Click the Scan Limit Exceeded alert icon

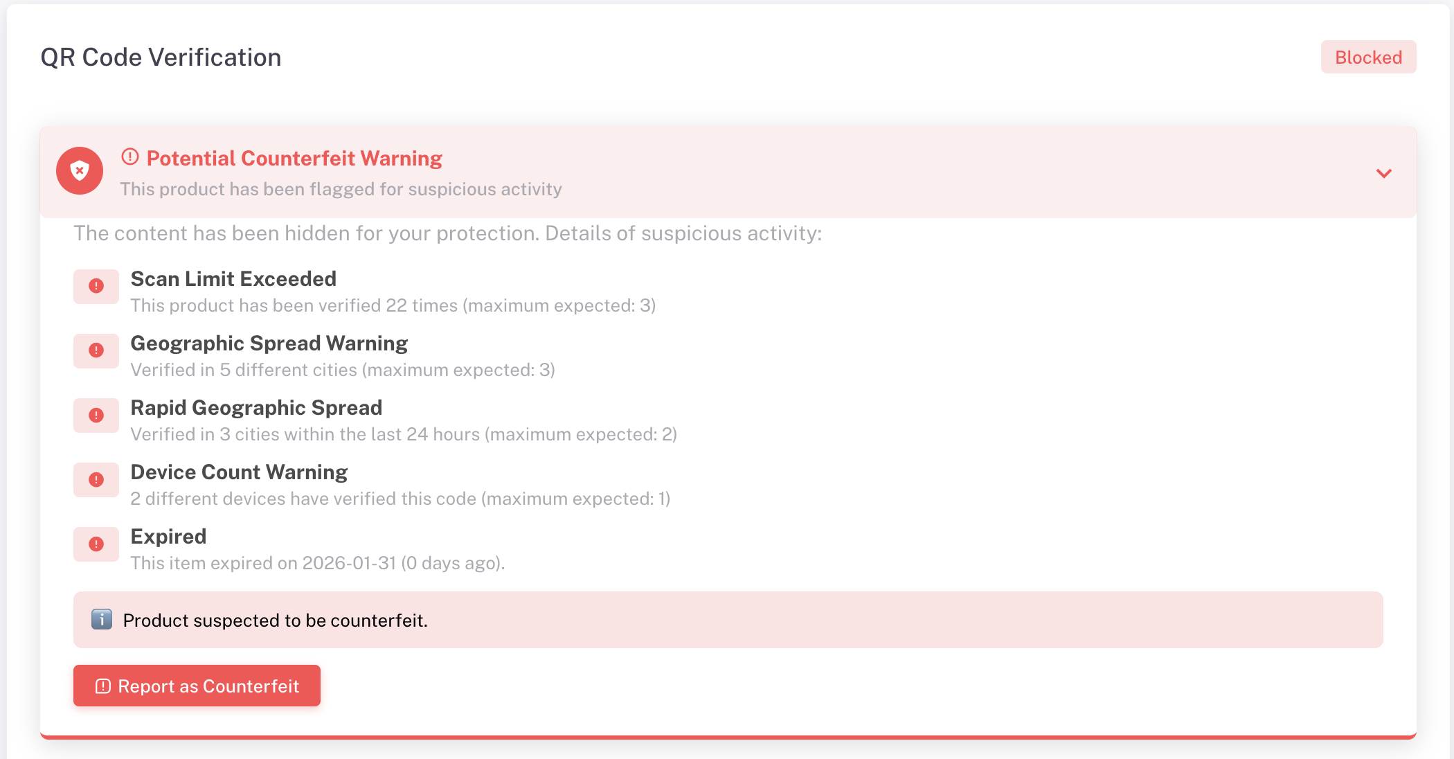point(96,286)
